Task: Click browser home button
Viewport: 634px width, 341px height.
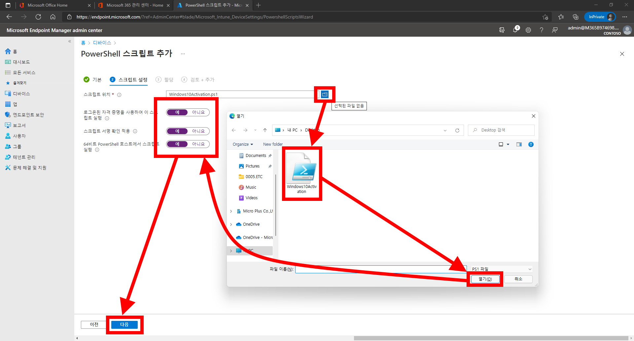Action: click(53, 17)
